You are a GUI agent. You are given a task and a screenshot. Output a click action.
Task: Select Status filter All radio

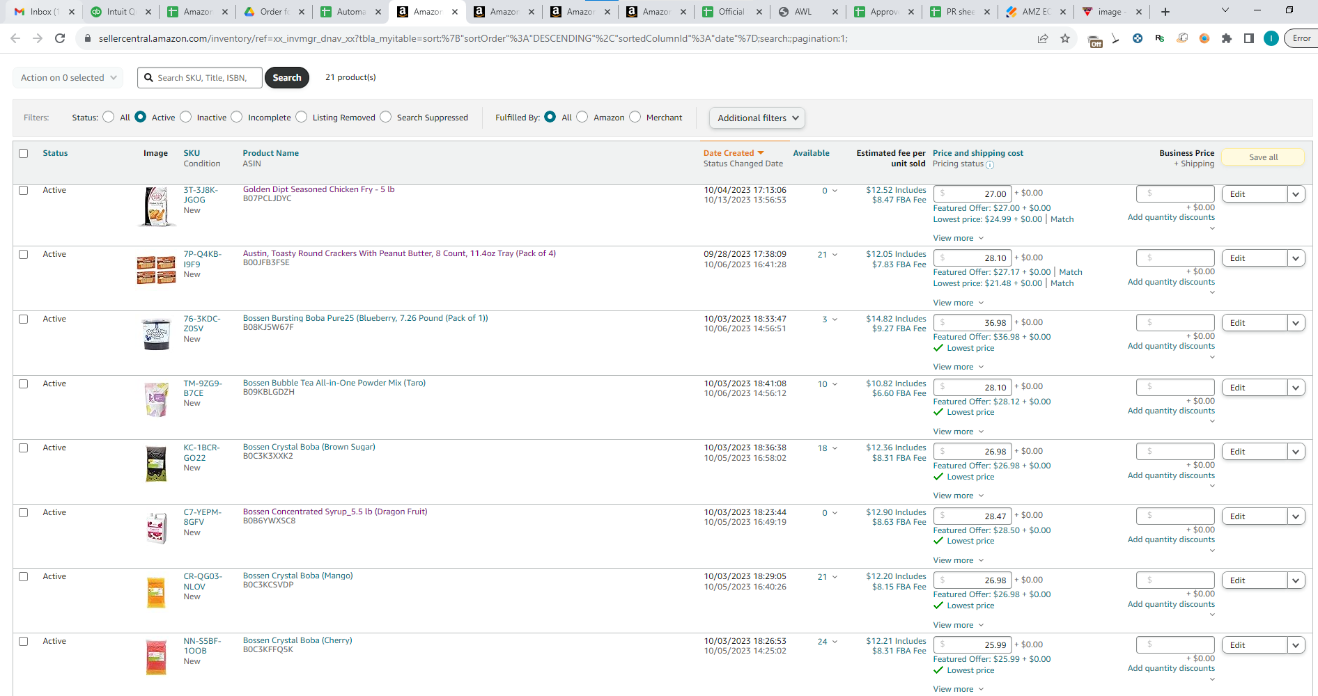point(109,117)
